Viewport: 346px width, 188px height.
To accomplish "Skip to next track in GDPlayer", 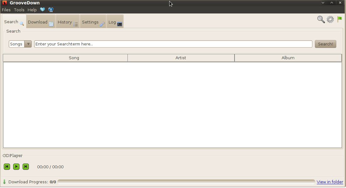I will pyautogui.click(x=26, y=167).
